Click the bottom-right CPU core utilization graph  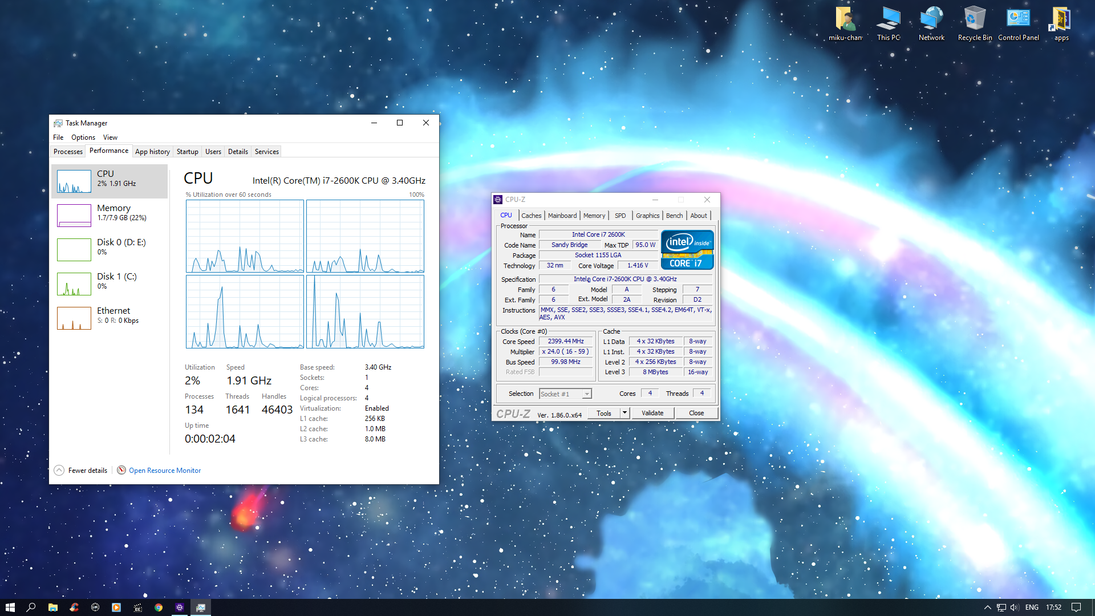coord(365,311)
